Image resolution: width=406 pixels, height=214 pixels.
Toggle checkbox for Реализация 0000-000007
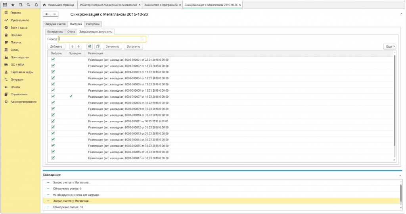click(x=53, y=96)
